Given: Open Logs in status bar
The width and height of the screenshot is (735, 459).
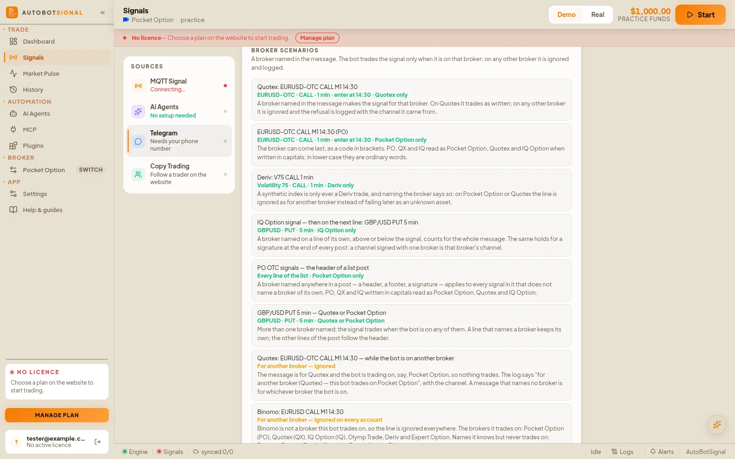Looking at the screenshot, I should 622,452.
